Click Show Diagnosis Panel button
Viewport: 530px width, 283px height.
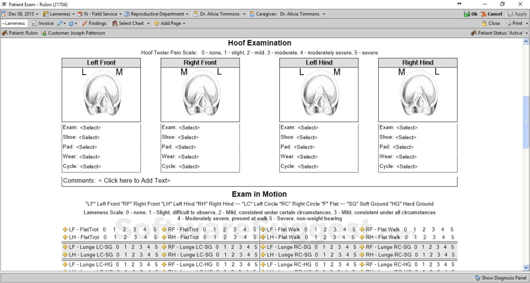click(500, 277)
